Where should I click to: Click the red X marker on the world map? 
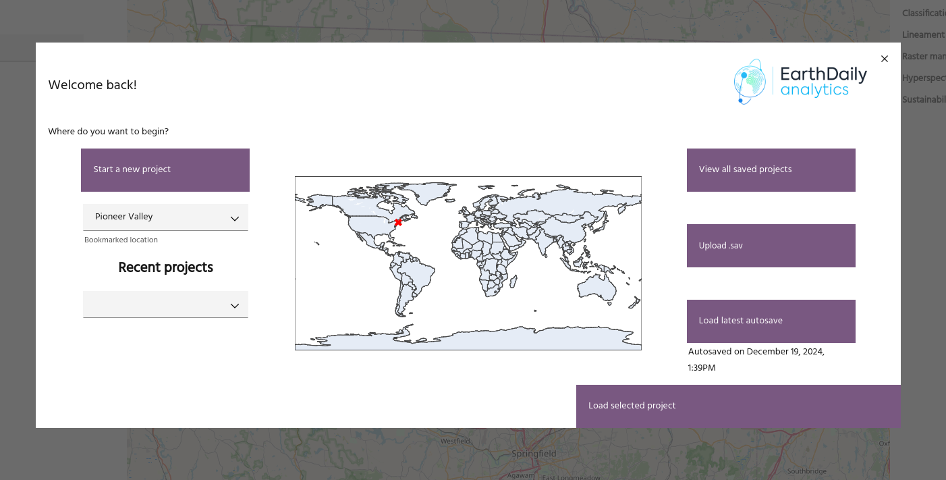[x=398, y=222]
